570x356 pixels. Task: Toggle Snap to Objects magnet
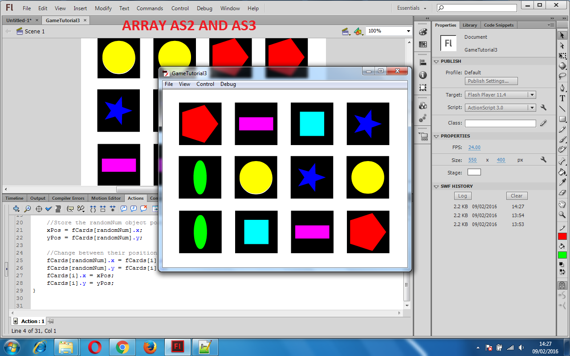tap(562, 285)
